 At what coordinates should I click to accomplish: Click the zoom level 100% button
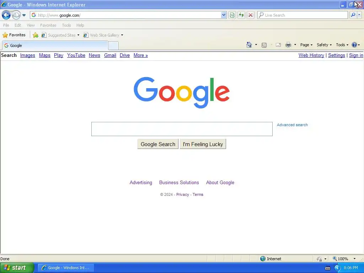click(x=341, y=259)
